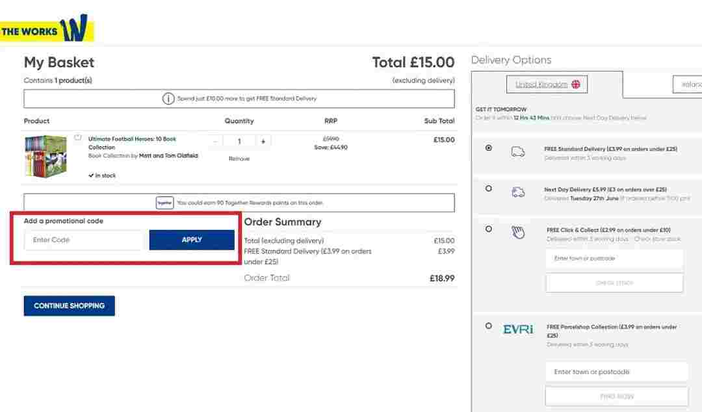The height and width of the screenshot is (412, 702).
Task: Decrease quantity with minus button
Action: click(215, 142)
